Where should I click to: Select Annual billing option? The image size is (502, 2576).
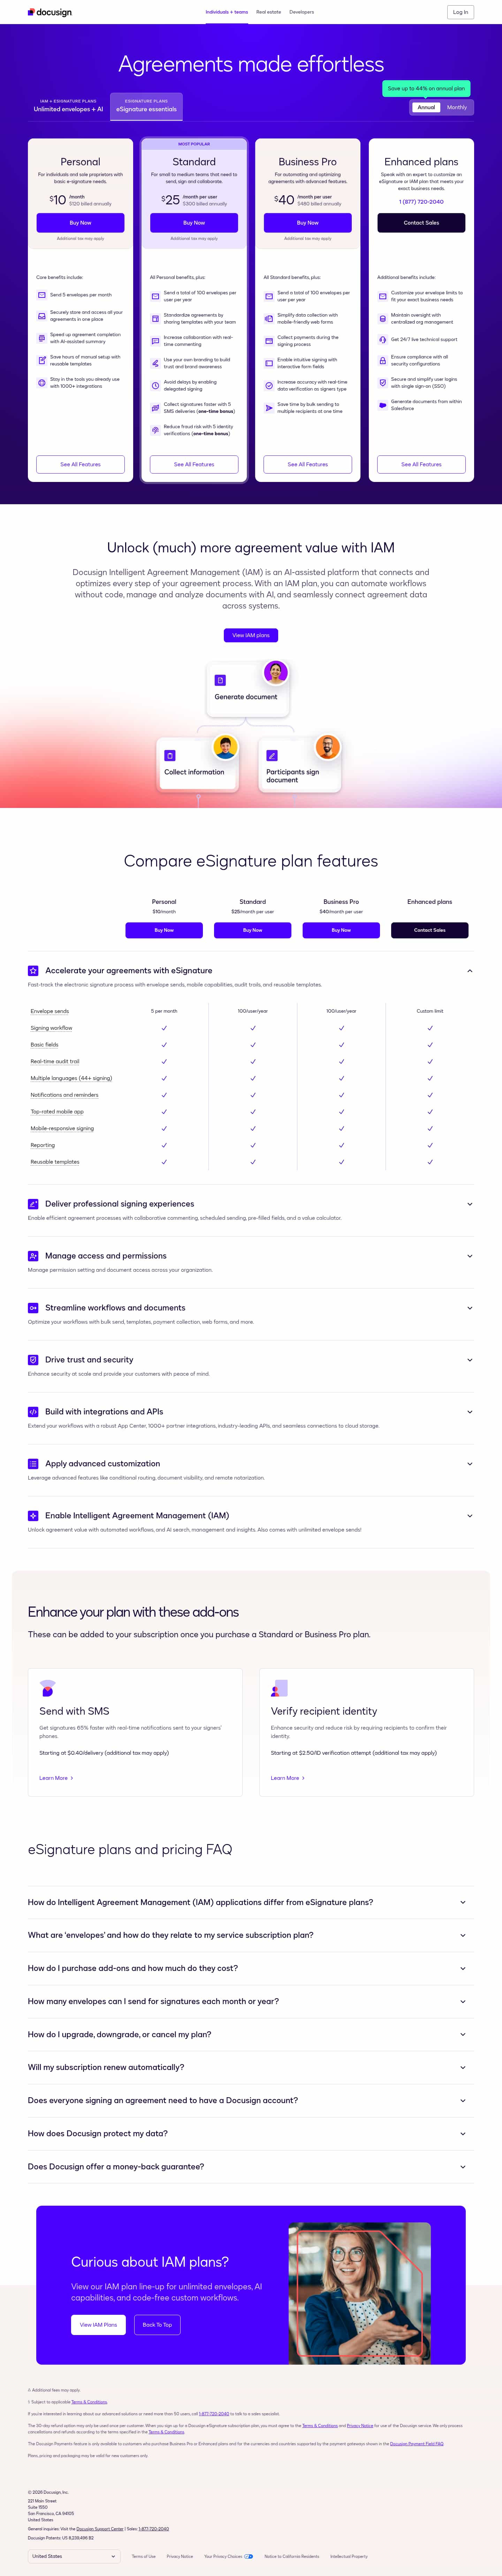[426, 107]
